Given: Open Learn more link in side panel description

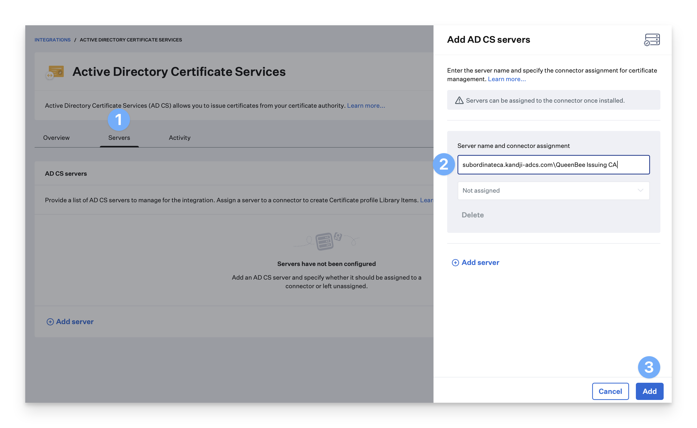Looking at the screenshot, I should [507, 79].
